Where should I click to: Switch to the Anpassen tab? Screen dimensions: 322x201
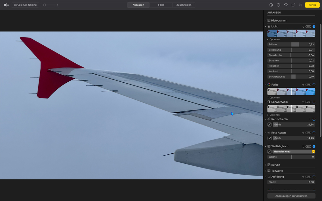[x=138, y=5]
